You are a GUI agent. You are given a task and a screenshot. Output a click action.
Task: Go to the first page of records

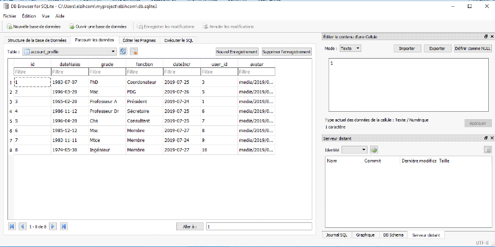(12, 227)
